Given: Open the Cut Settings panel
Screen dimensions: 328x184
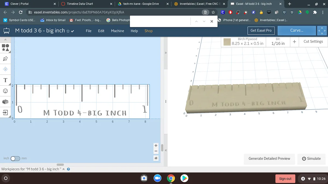Looking at the screenshot, I should 313,41.
